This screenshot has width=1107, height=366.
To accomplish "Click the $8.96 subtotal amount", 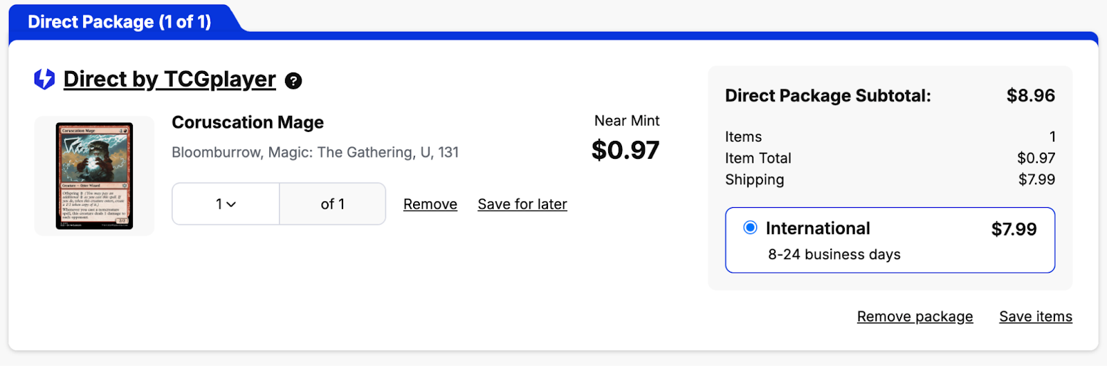I will click(x=1030, y=95).
